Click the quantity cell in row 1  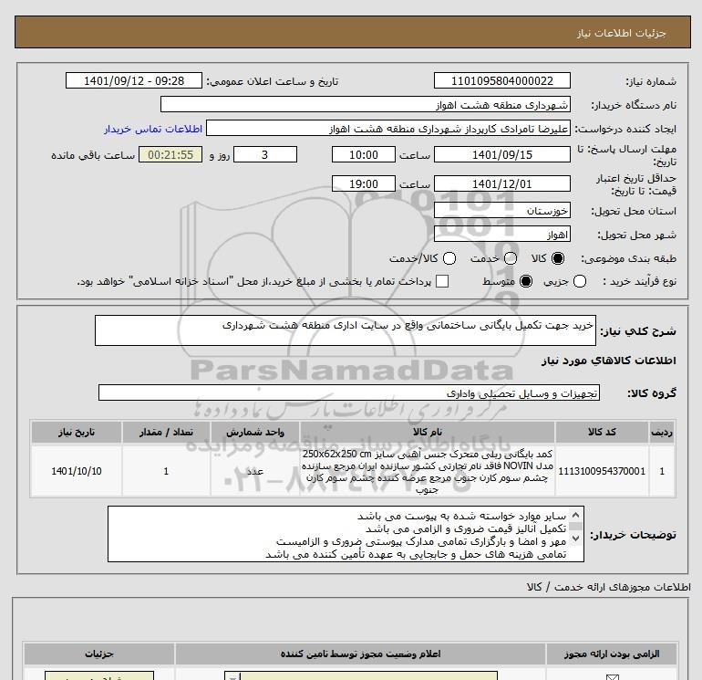tap(166, 471)
